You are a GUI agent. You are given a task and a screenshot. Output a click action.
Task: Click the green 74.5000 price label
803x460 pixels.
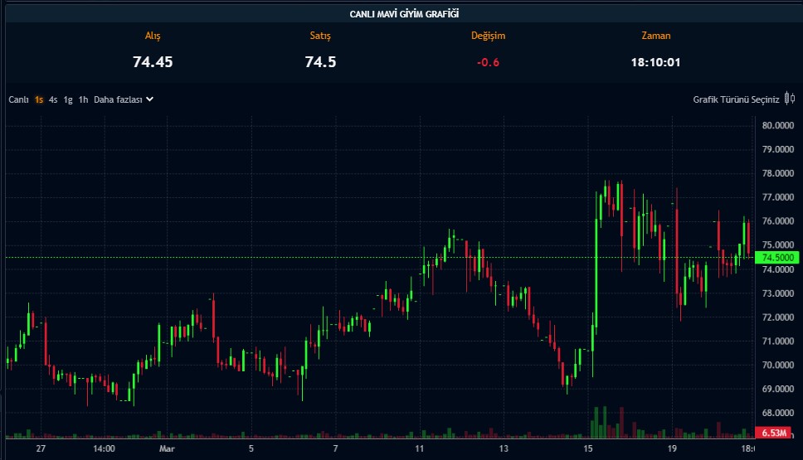pos(777,258)
